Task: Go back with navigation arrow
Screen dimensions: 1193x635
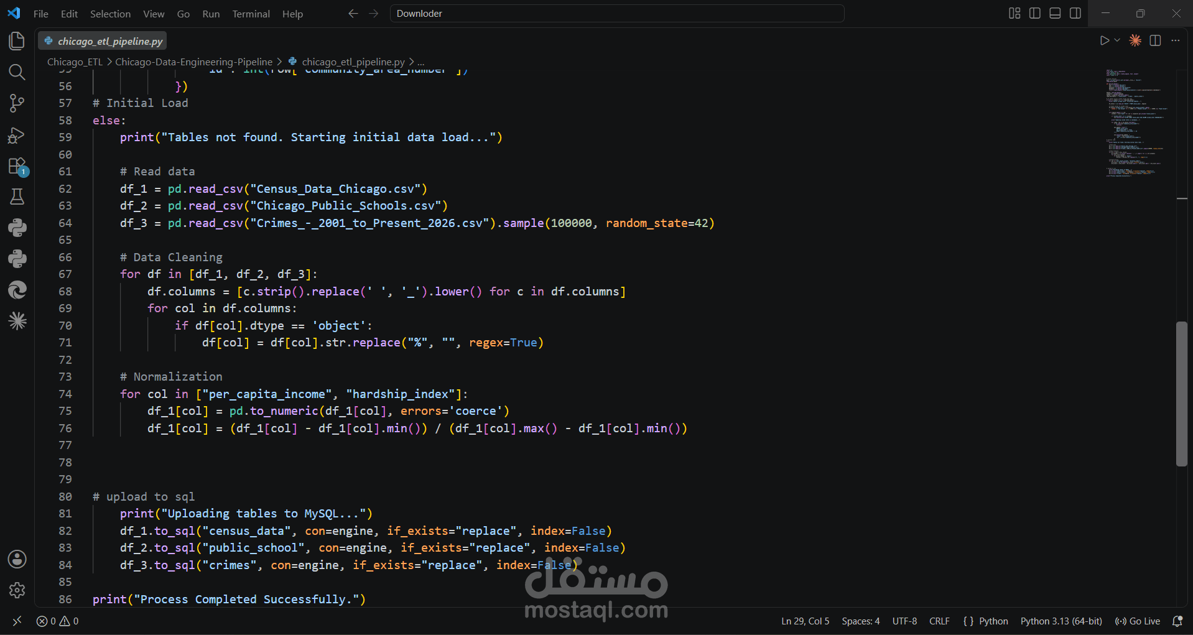Action: (x=353, y=13)
